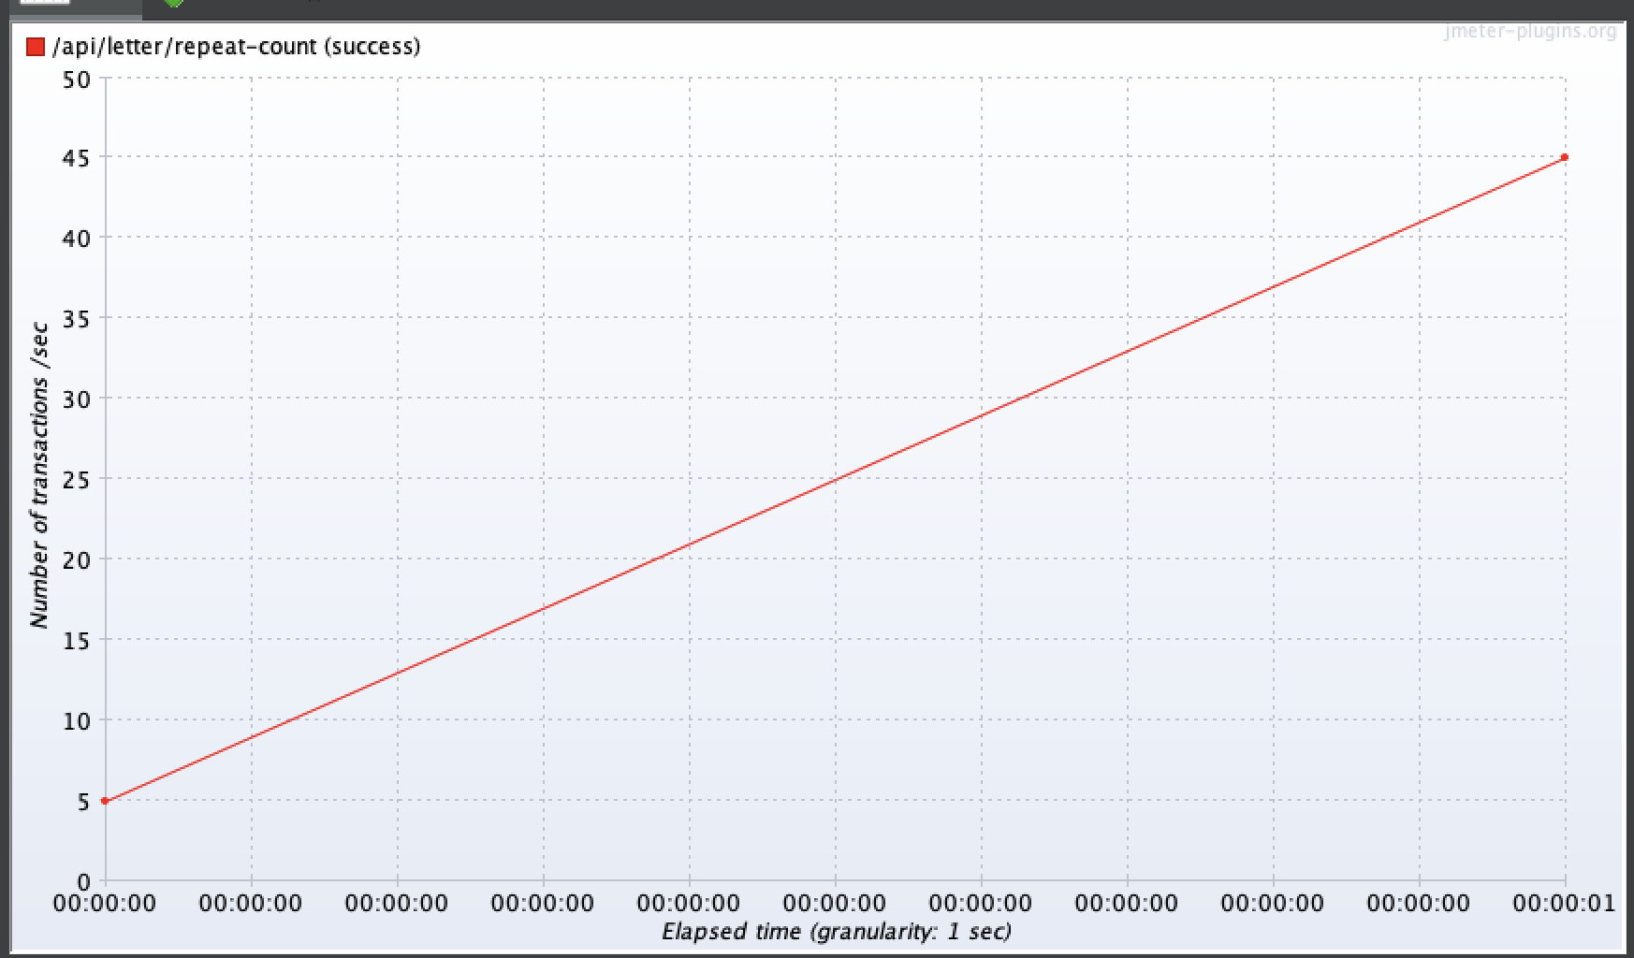
Task: Click the /api/letter/repeat-count (success) legend label
Action: pos(237,46)
